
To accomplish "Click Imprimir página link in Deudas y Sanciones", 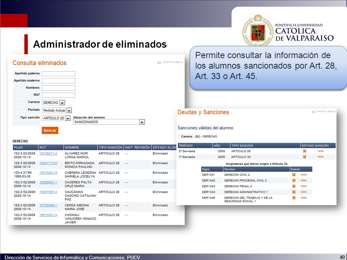I will [x=326, y=112].
